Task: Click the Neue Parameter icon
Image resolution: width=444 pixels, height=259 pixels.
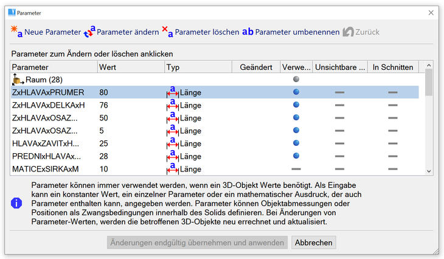Action: click(x=16, y=32)
